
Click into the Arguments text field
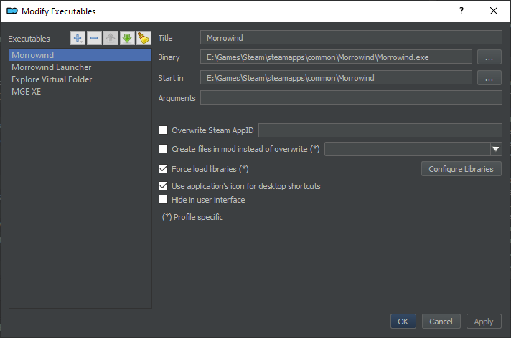(350, 98)
